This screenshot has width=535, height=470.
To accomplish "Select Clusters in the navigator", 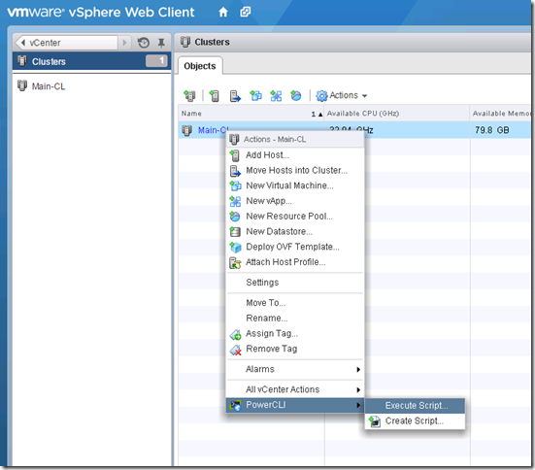I will (91, 61).
